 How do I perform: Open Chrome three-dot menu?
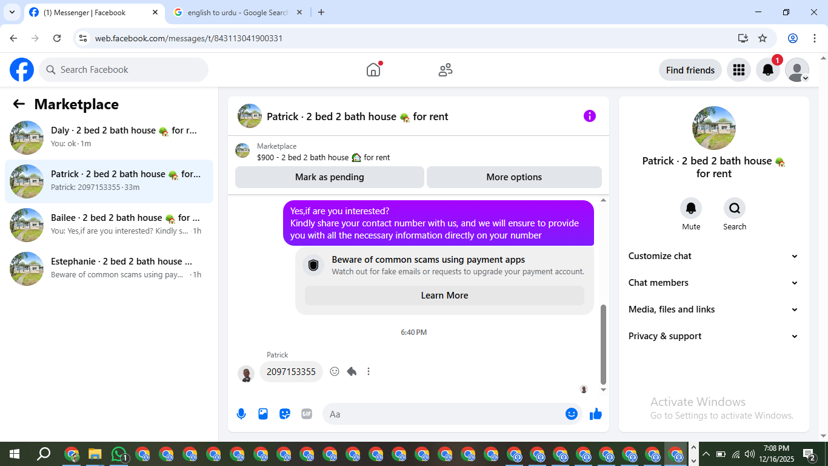[x=814, y=38]
